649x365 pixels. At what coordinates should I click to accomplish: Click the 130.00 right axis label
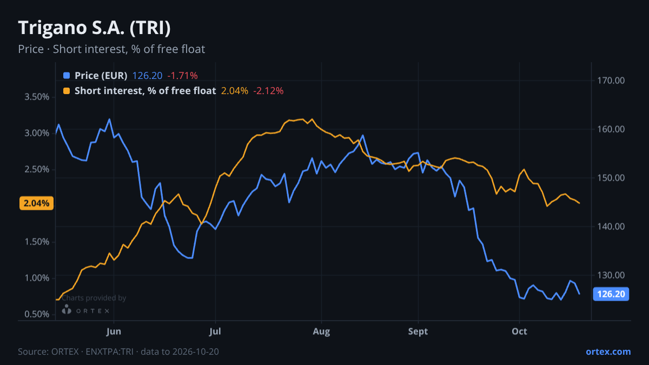(611, 275)
